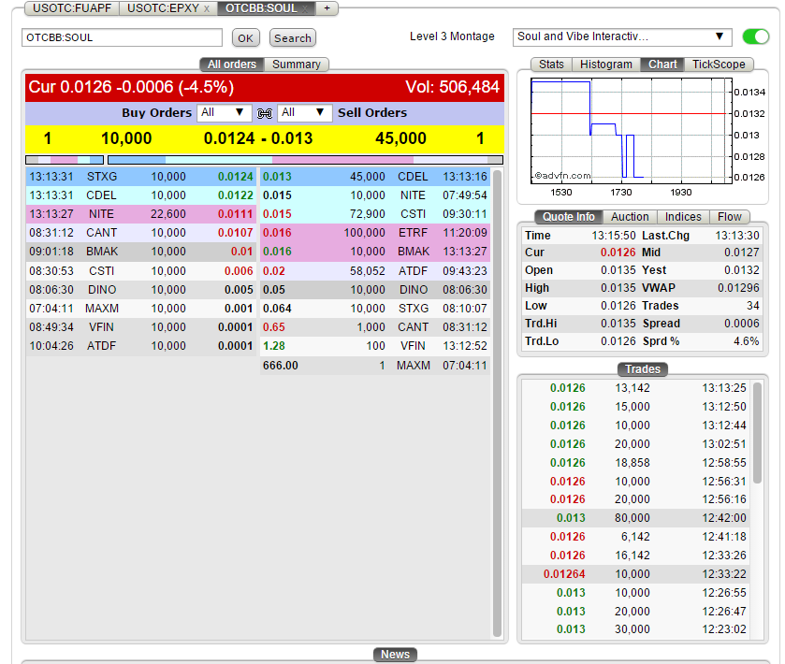Open the Buy Orders All filter dropdown

click(x=224, y=112)
